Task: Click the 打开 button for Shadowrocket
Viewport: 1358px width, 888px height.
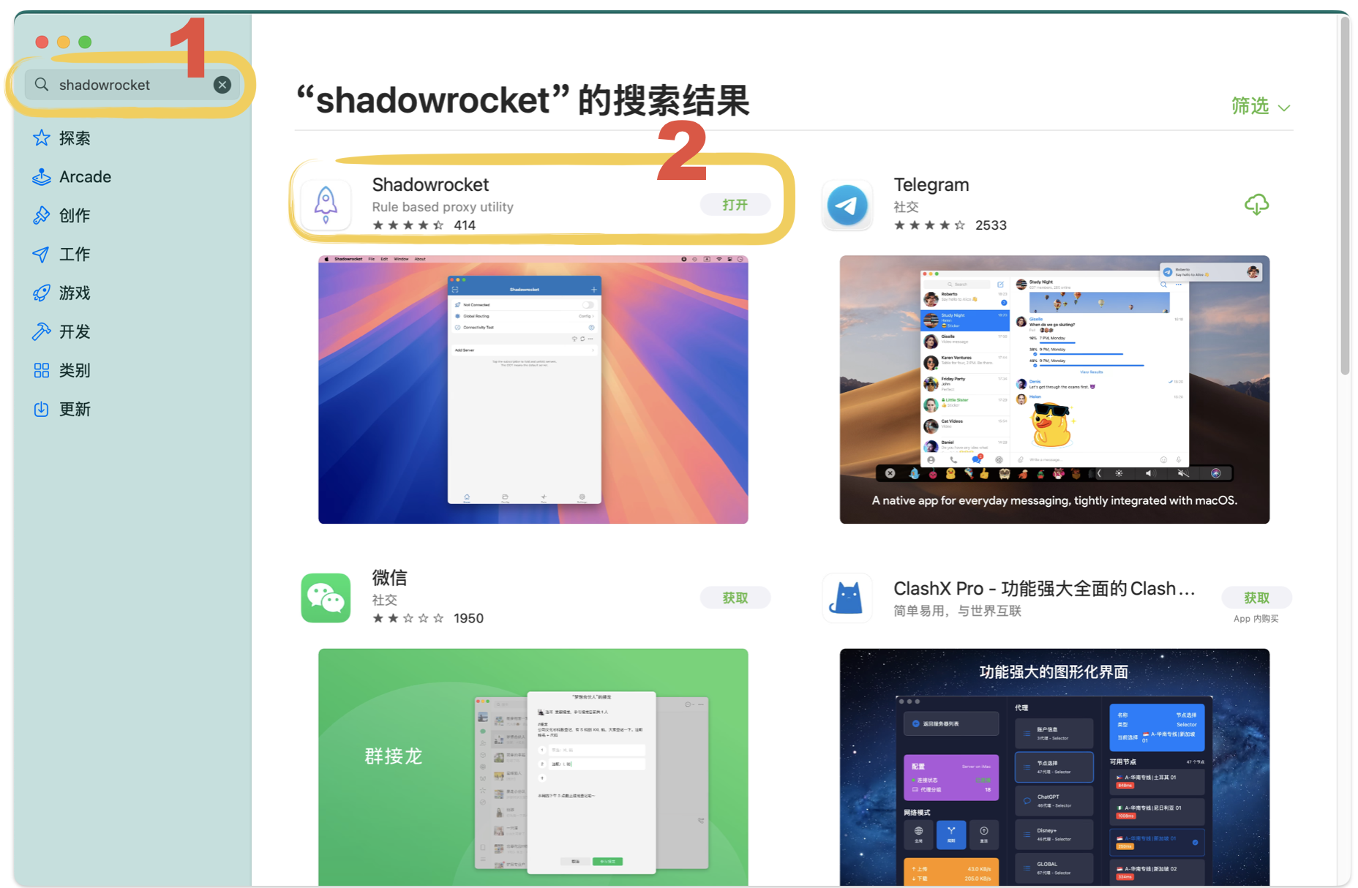Action: pos(735,205)
